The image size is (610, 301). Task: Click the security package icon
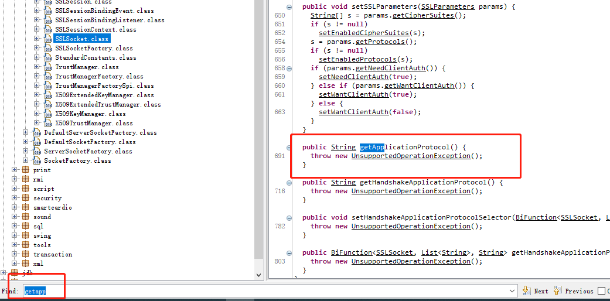[26, 198]
